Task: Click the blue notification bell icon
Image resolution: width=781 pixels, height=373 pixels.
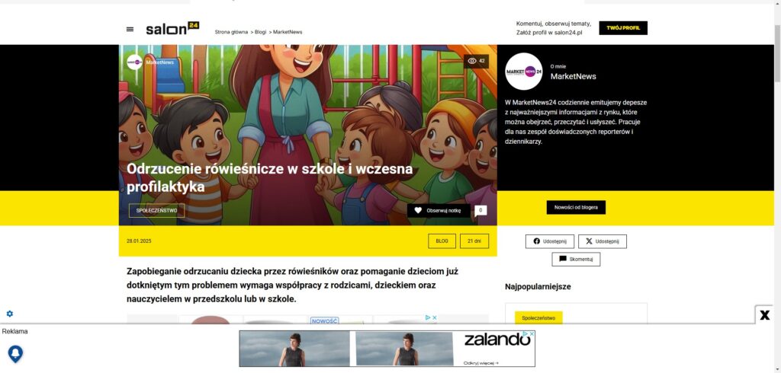Action: [15, 354]
